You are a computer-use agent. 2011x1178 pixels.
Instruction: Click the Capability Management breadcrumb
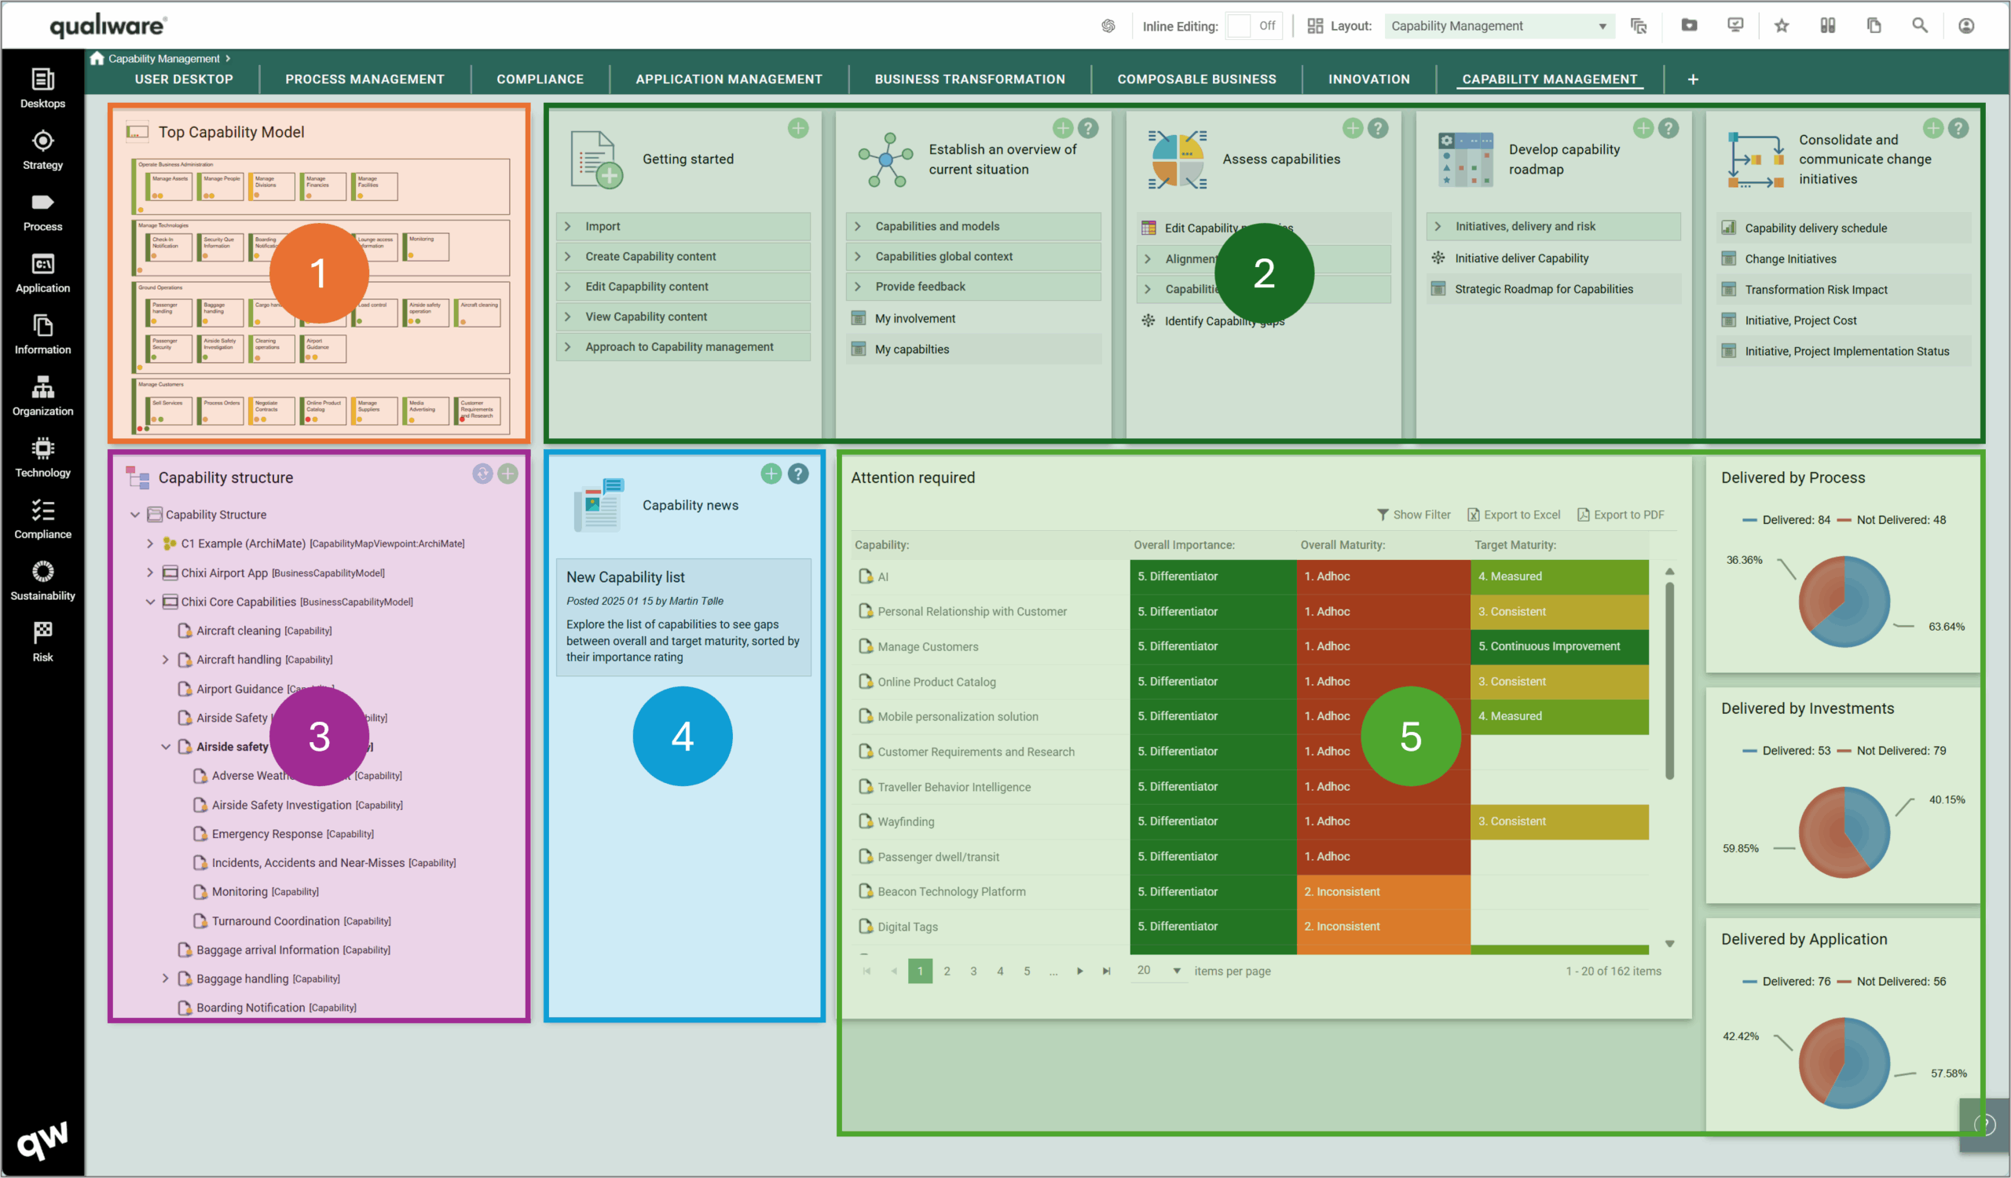tap(163, 58)
